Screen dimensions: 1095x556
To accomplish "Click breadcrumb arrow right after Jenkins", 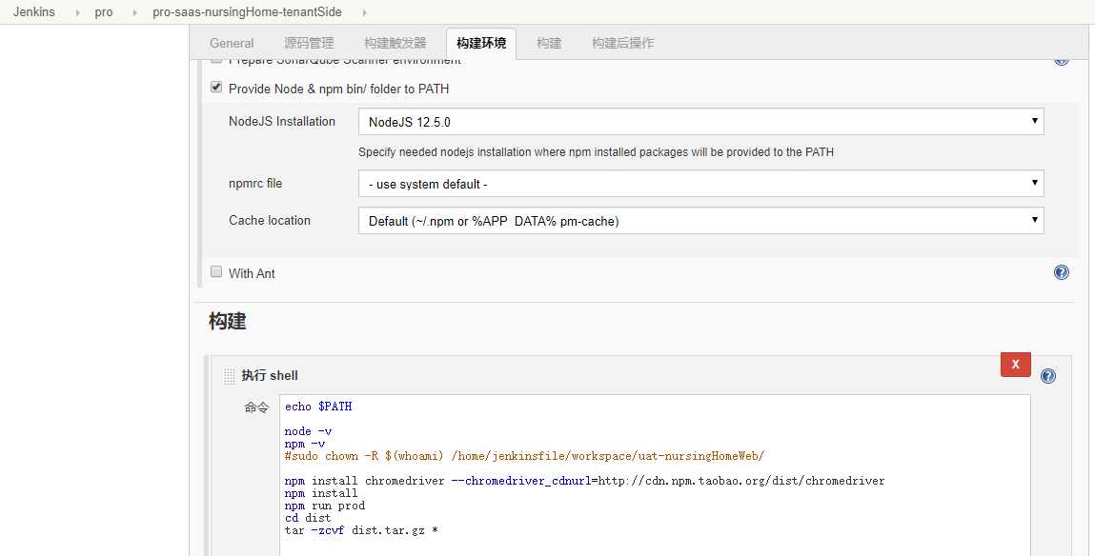I will pos(77,12).
